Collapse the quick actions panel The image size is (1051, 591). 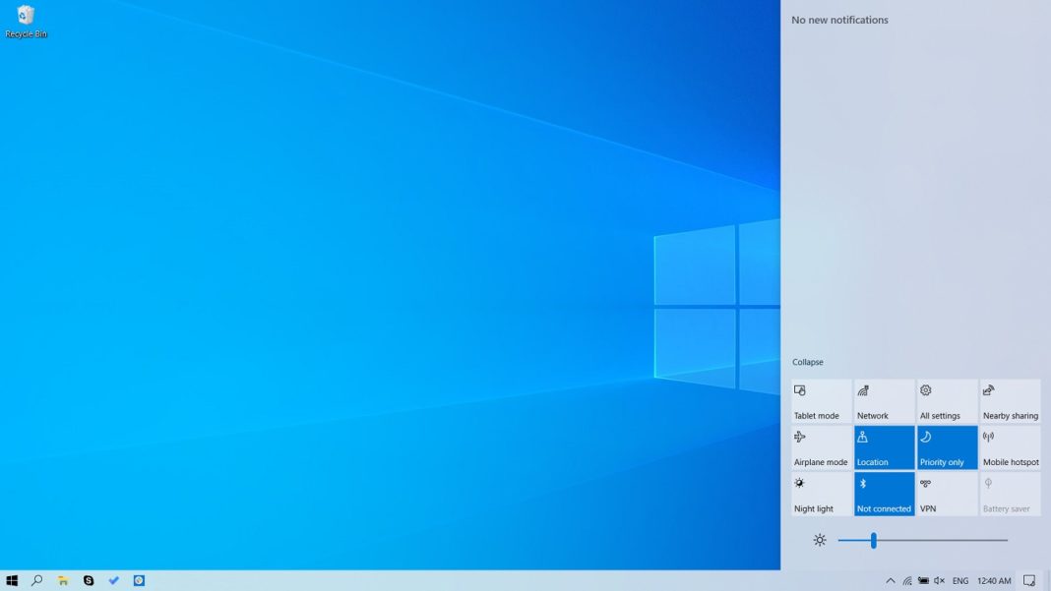[x=807, y=362]
